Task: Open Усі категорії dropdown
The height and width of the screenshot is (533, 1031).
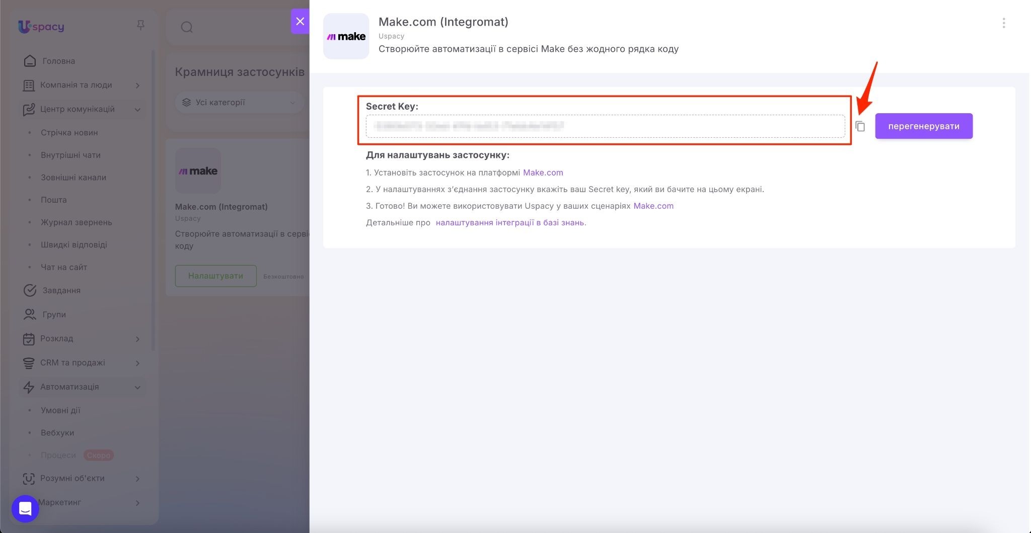Action: (239, 103)
